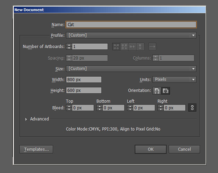Viewport: 218px width, 173px height.
Task: Select Portrait orientation icon
Action: click(157, 91)
